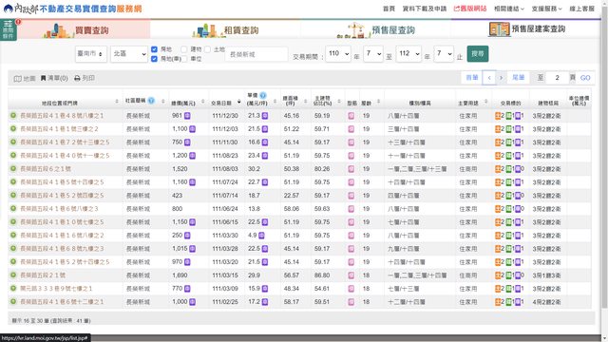Image resolution: width=608 pixels, height=342 pixels.
Task: Open the start year dropdown 110
Action: pyautogui.click(x=338, y=53)
